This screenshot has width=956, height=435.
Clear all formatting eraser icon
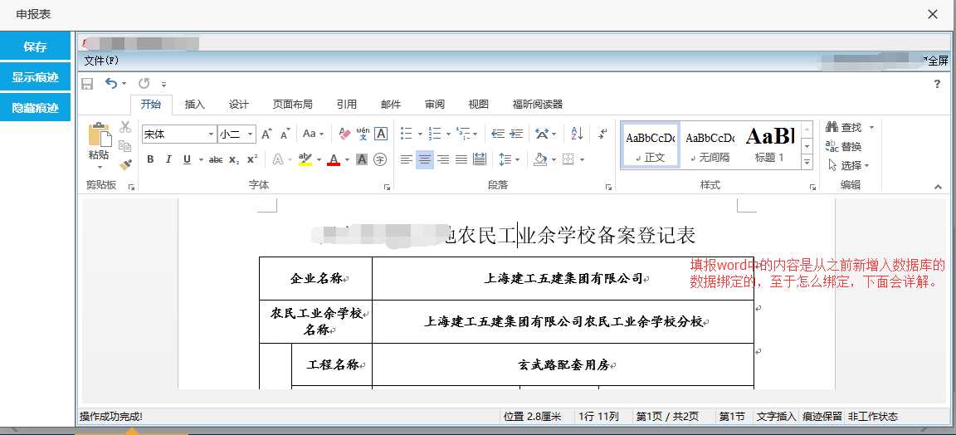[x=344, y=134]
